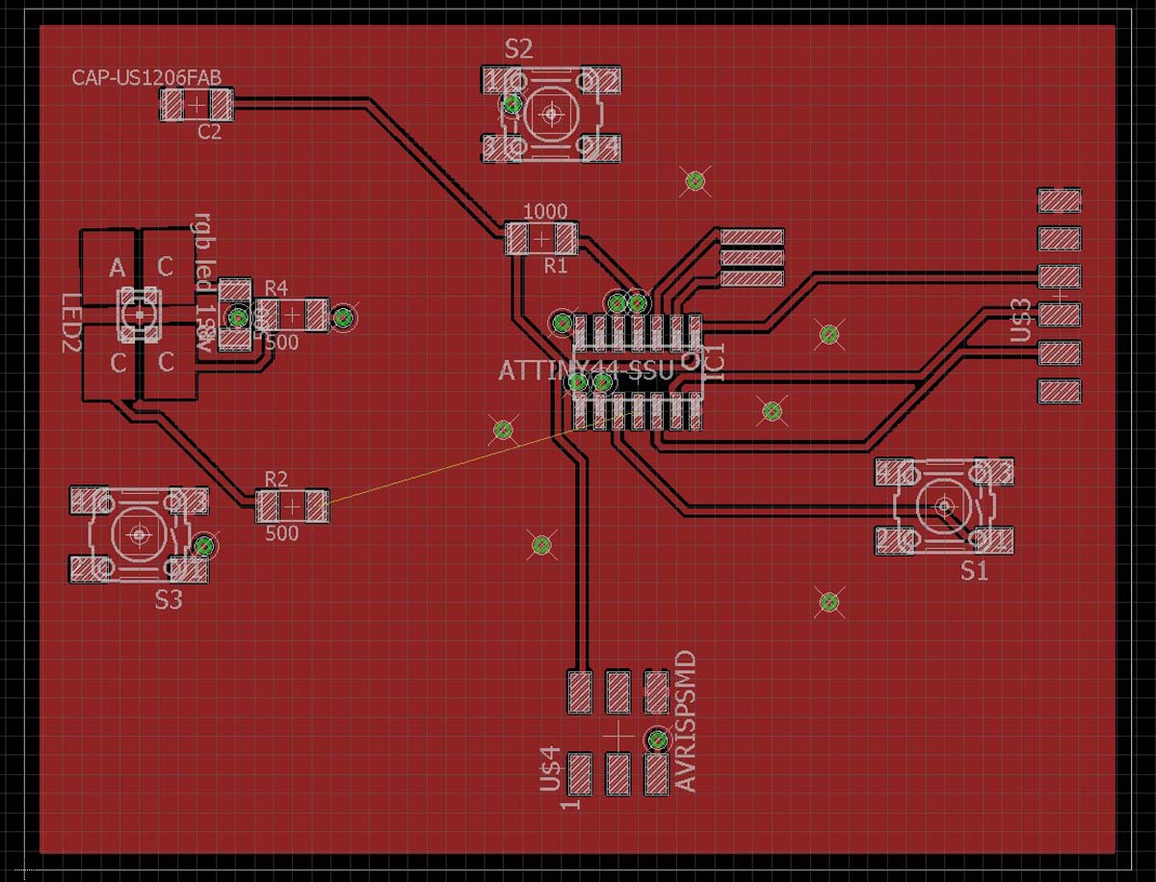Click the center symbol of LED2
The image size is (1156, 882).
(x=139, y=315)
